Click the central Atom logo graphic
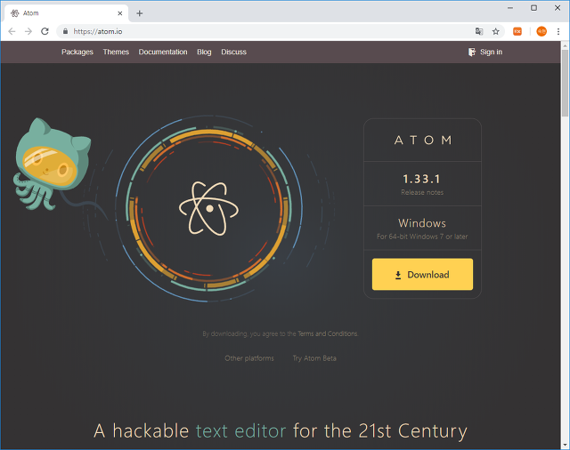The width and height of the screenshot is (570, 450). [x=209, y=208]
